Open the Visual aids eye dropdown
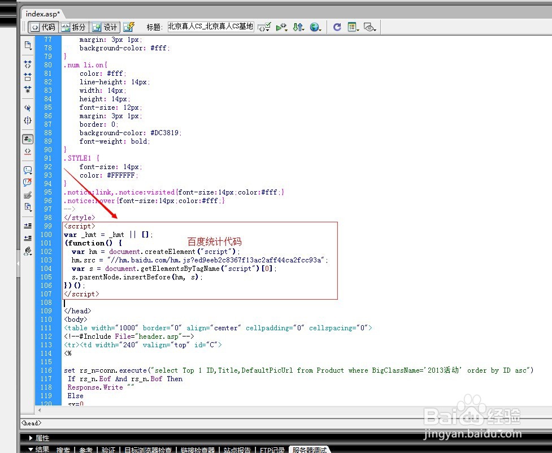Viewport: 552px width, 453px height. [370, 27]
